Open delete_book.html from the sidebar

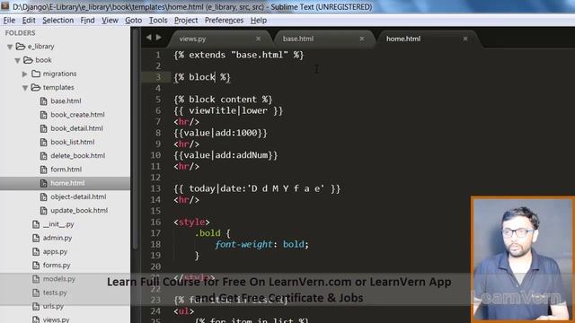78,155
